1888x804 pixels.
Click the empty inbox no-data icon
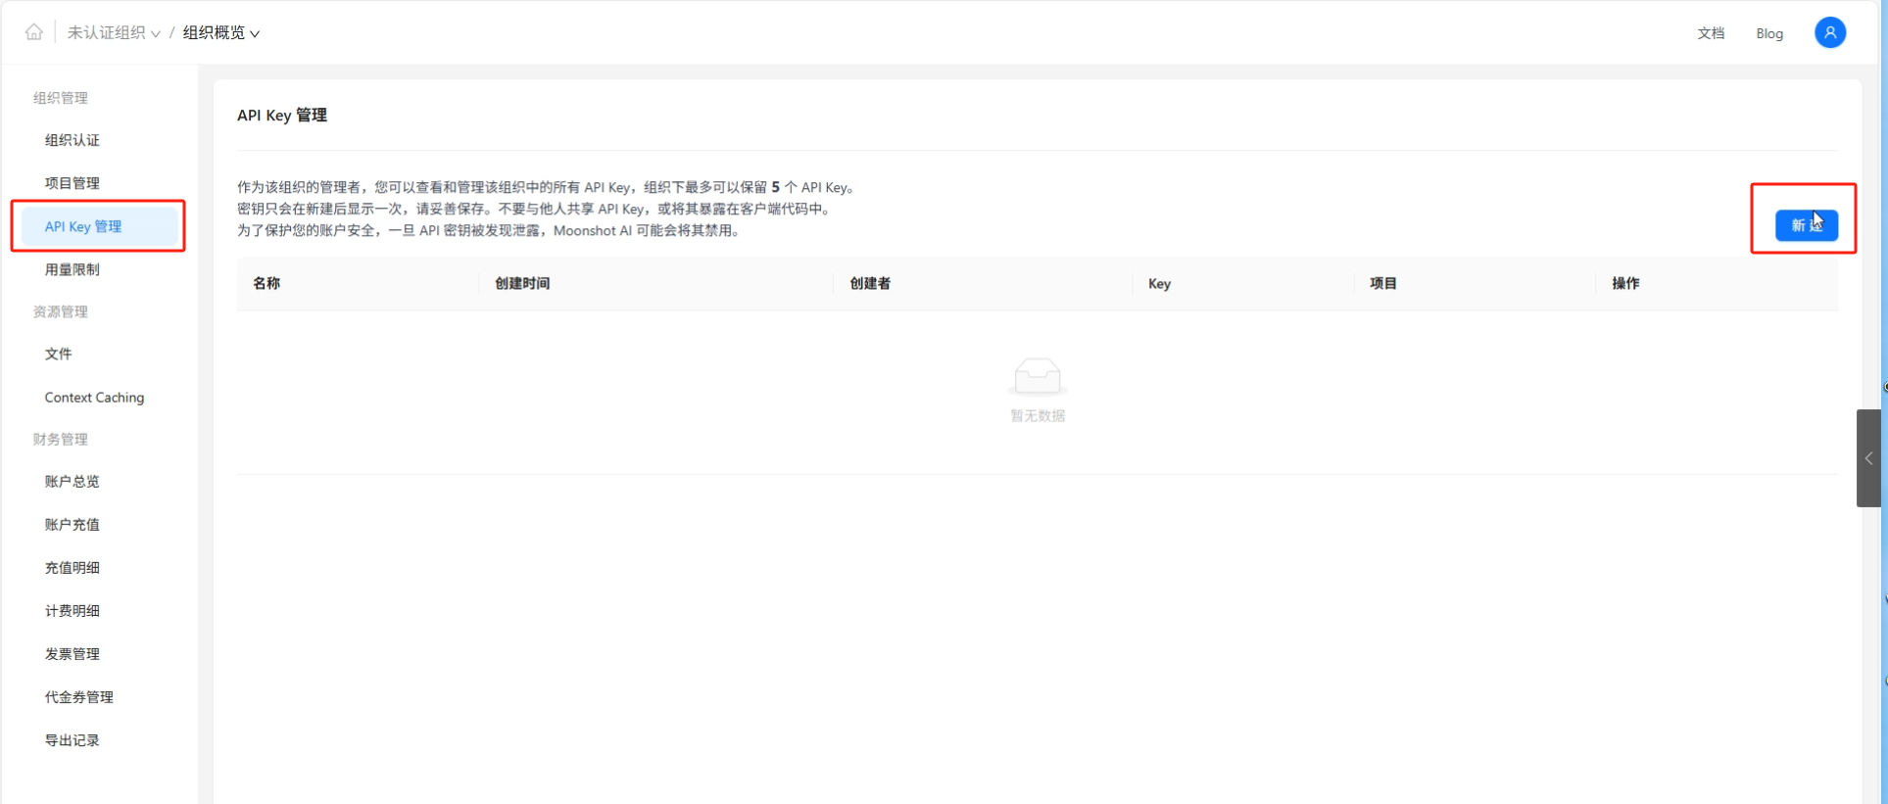[x=1037, y=377]
